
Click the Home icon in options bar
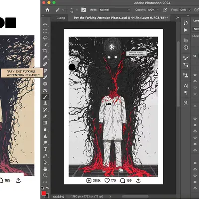coord(47,10)
